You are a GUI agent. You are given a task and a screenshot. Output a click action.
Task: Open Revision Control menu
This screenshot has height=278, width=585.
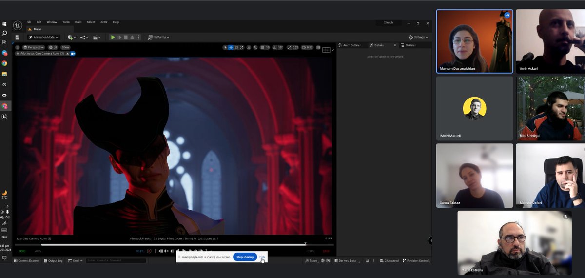click(416, 261)
